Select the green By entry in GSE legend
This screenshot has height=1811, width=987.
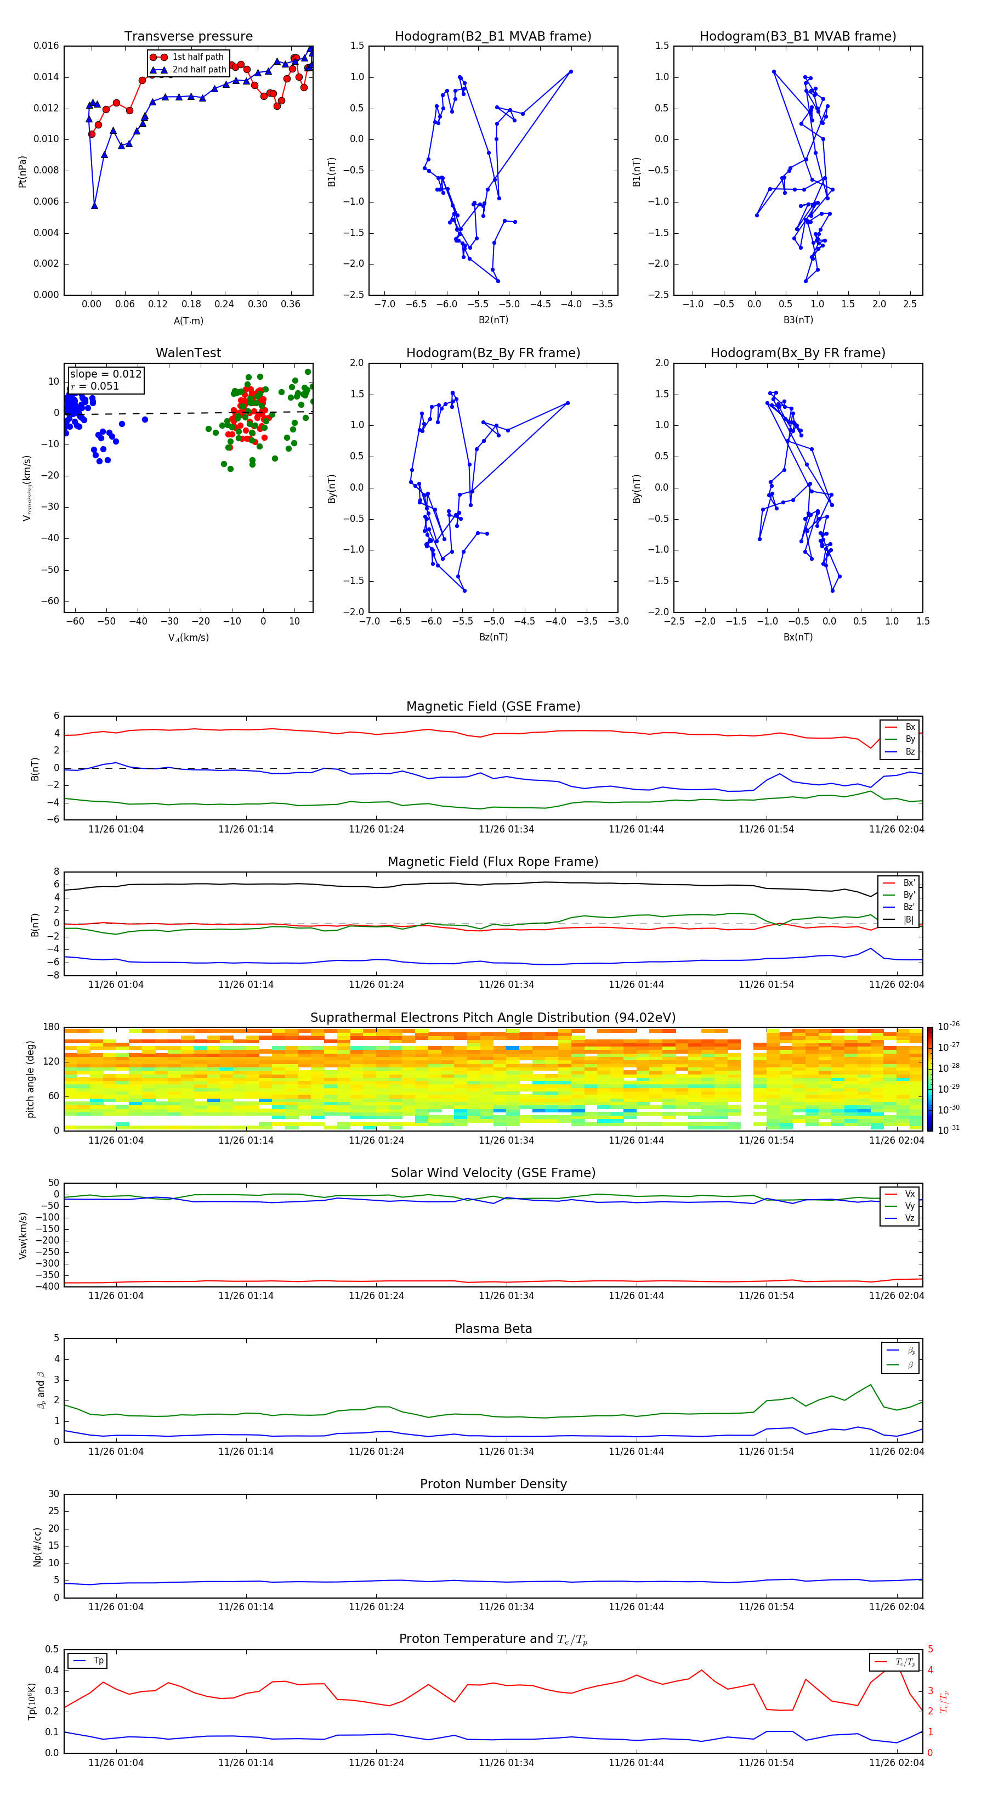(900, 739)
